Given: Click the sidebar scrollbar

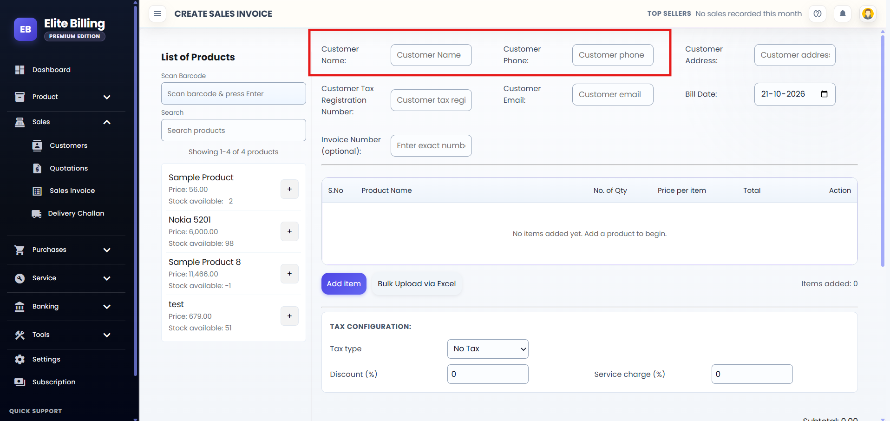Looking at the screenshot, I should click(135, 191).
